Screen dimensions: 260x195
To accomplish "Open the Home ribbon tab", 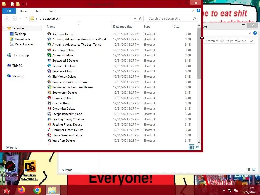I will click(24, 11).
